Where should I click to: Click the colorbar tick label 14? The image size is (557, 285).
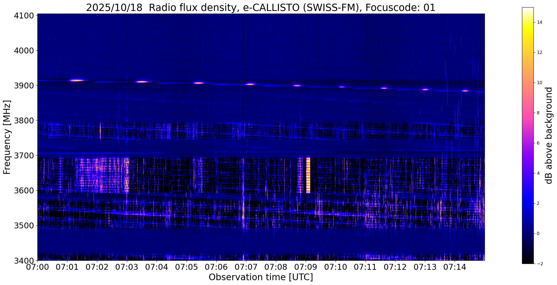pyautogui.click(x=540, y=22)
